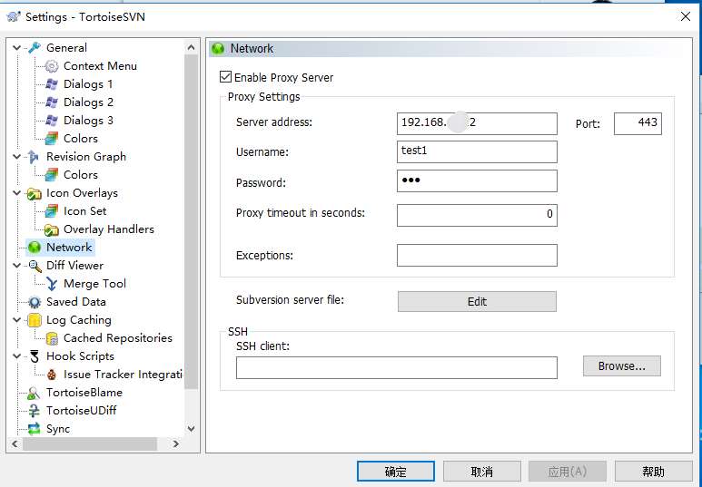Select the TortoiseBlame settings page
The width and height of the screenshot is (702, 487).
84,393
